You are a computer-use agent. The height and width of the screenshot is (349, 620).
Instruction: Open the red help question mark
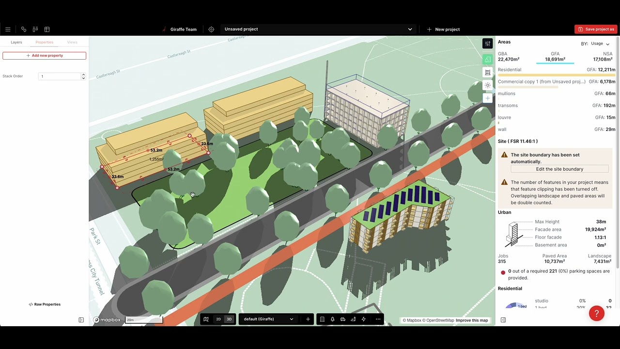597,313
